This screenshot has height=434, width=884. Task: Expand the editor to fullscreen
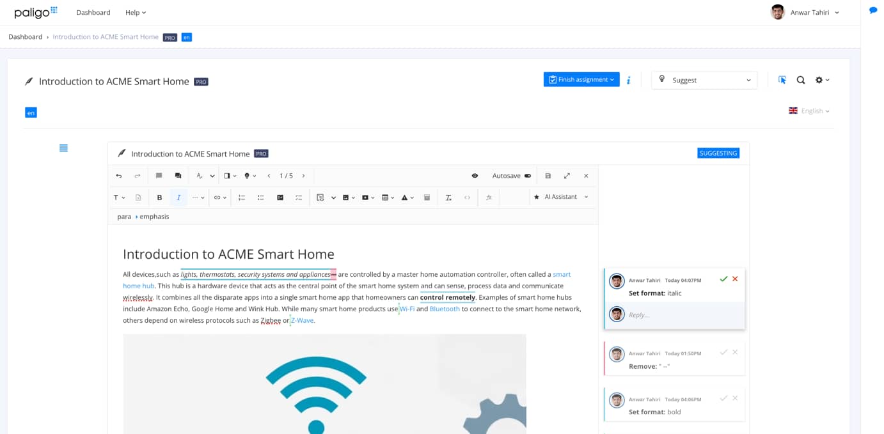coord(567,175)
